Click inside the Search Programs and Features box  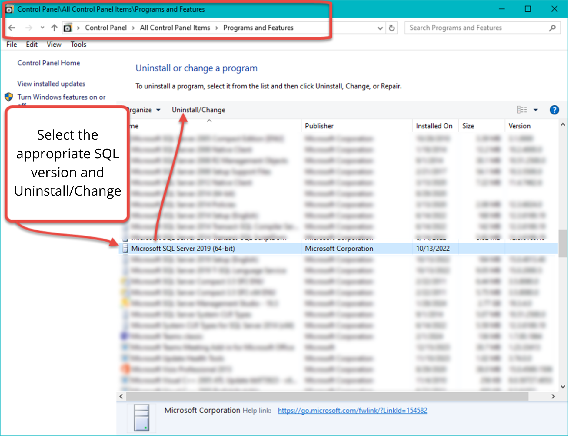[x=470, y=28]
